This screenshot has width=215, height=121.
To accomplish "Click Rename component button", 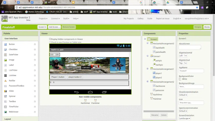I will pyautogui.click(x=155, y=115).
